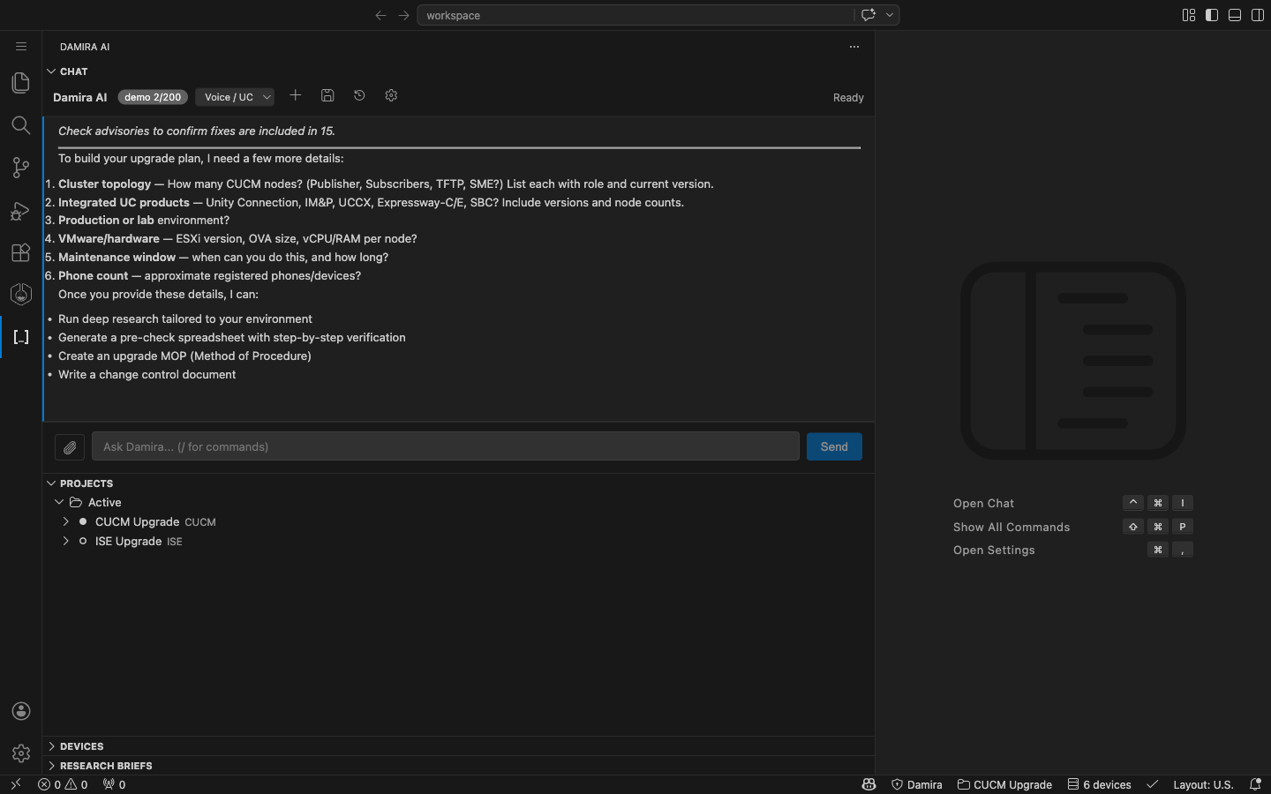Toggle the Secondary Side Bar visibility
Screen dimensions: 1271x794
(1258, 15)
